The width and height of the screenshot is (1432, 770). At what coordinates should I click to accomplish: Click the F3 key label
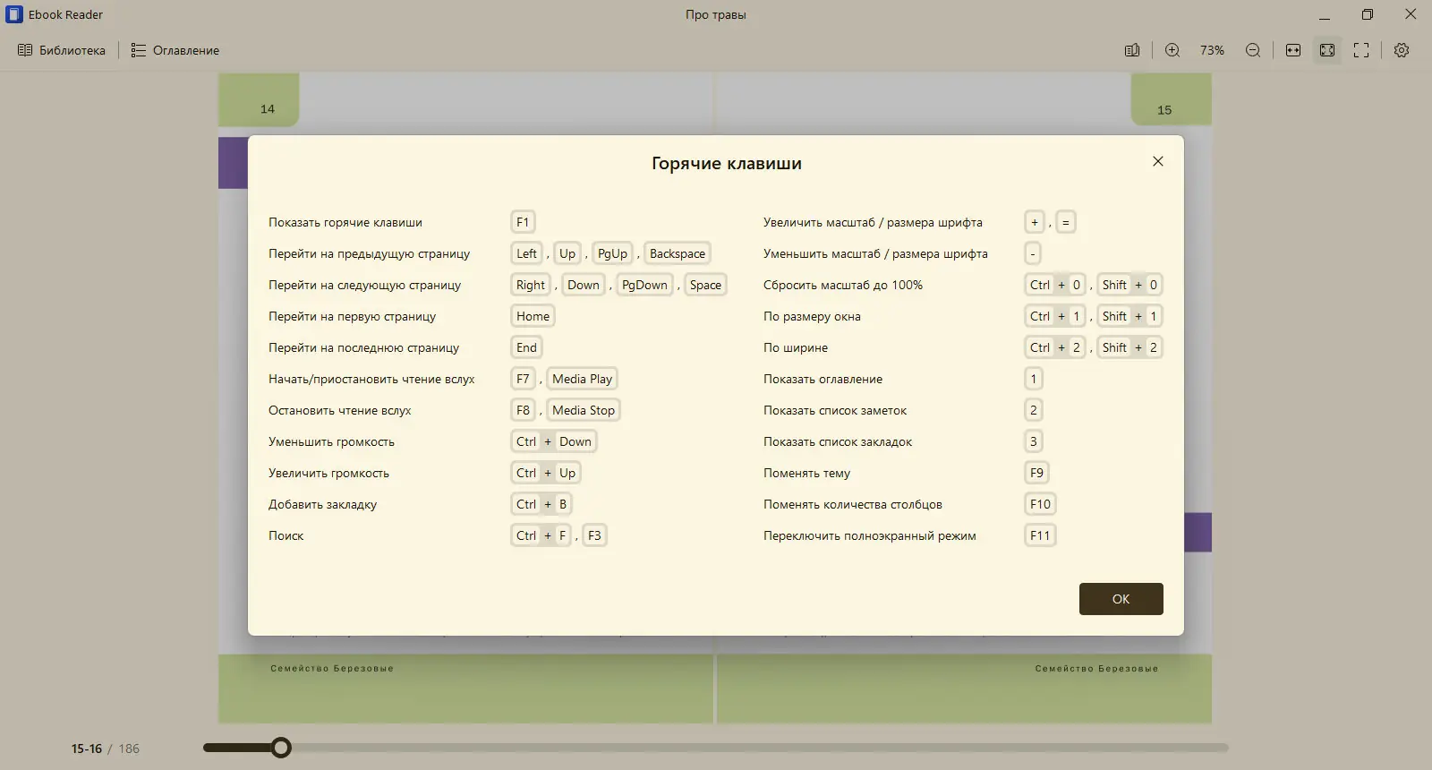point(594,535)
